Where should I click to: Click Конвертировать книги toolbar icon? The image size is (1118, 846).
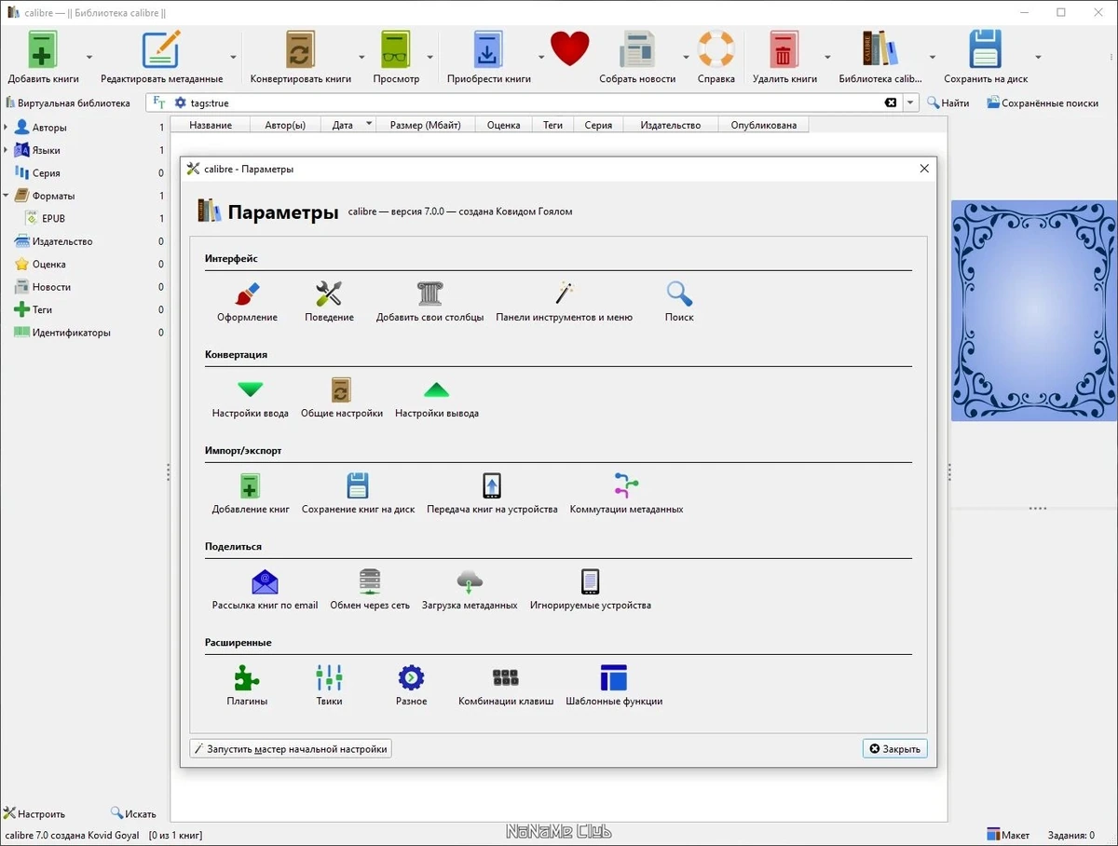pyautogui.click(x=300, y=57)
